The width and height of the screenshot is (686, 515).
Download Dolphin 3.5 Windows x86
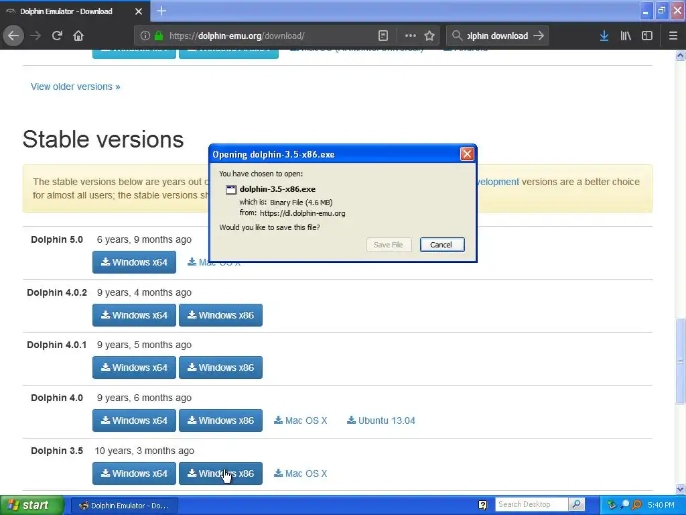[x=220, y=473]
